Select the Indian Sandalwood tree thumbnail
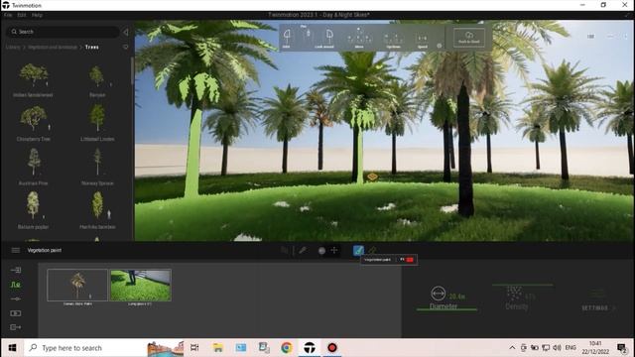 [x=33, y=75]
